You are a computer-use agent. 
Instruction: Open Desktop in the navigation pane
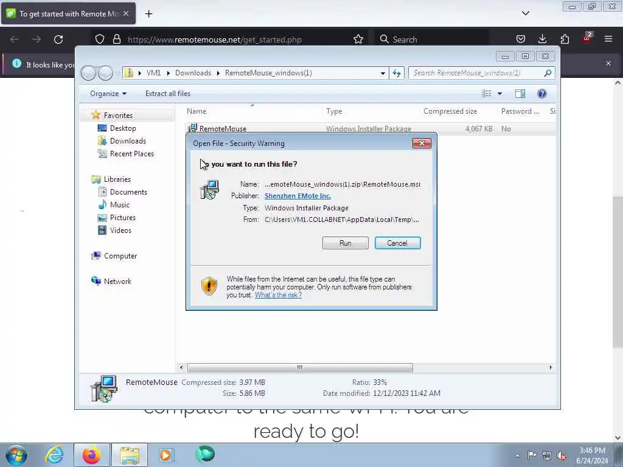123,128
